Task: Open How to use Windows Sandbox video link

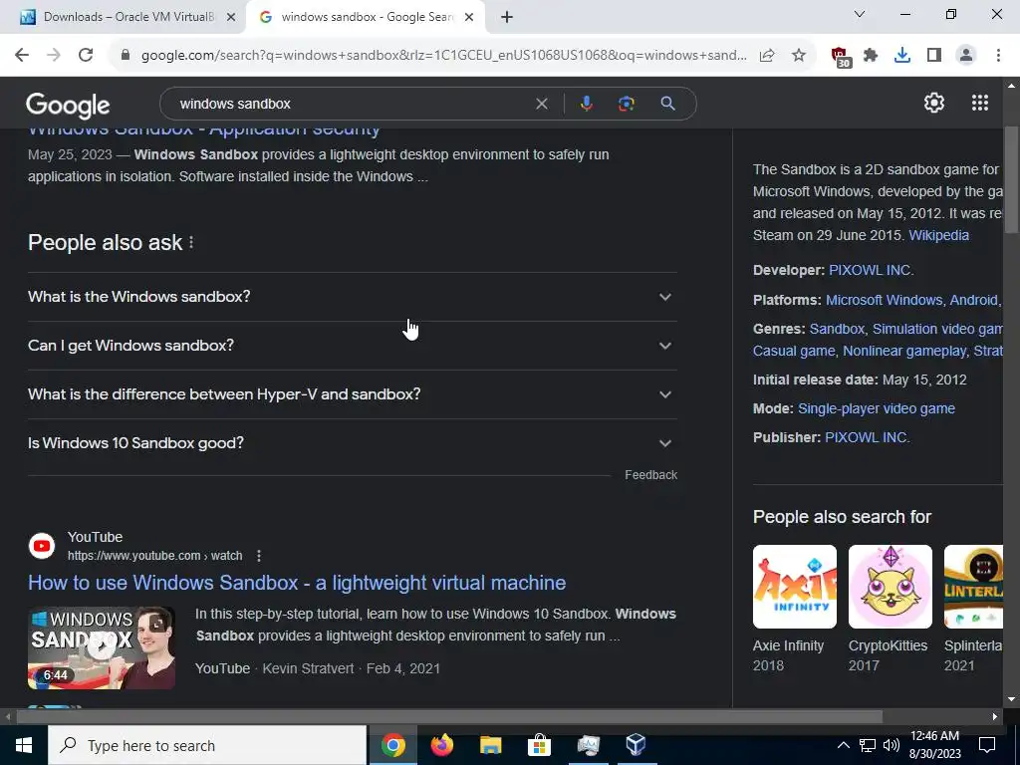Action: (297, 582)
